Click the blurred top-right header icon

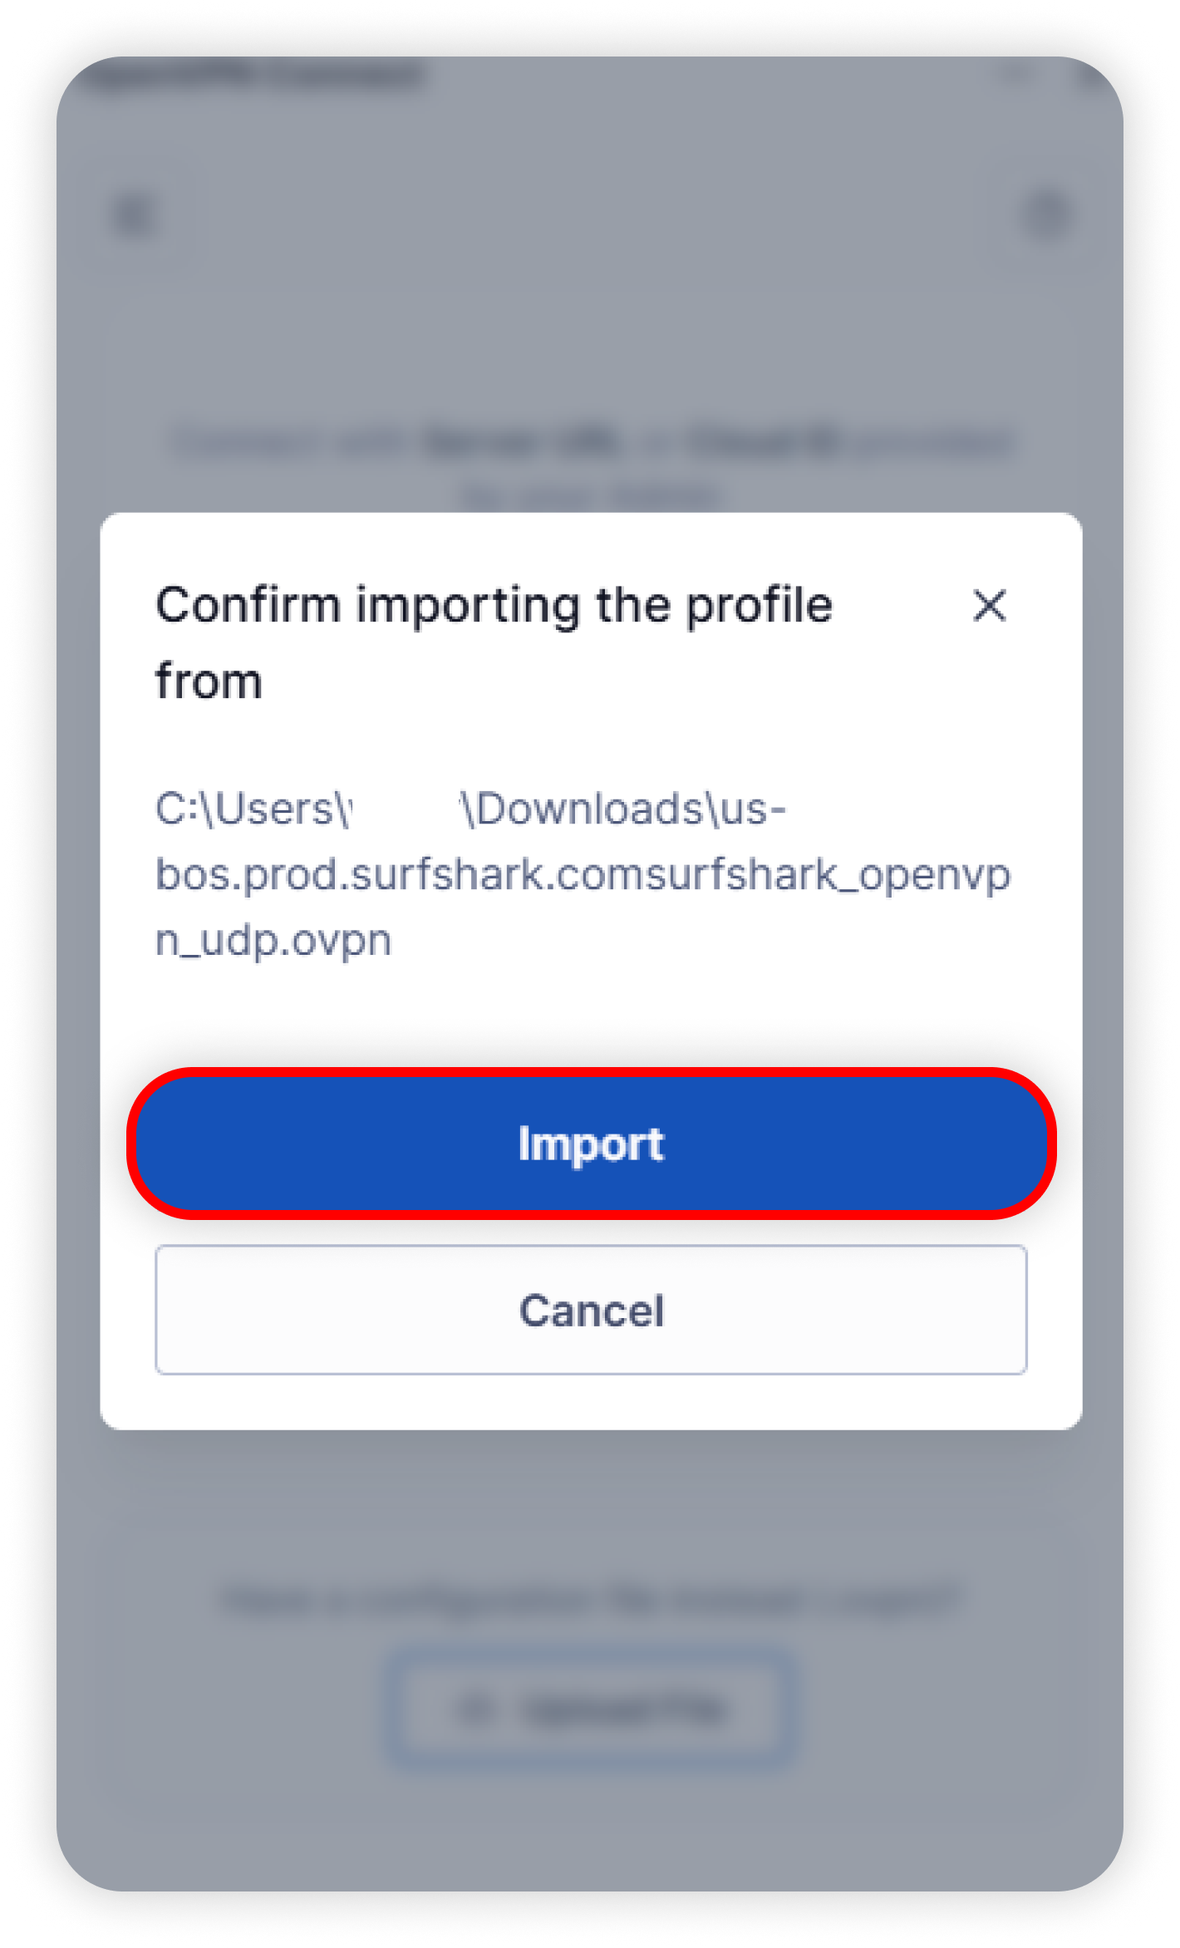tap(1045, 214)
